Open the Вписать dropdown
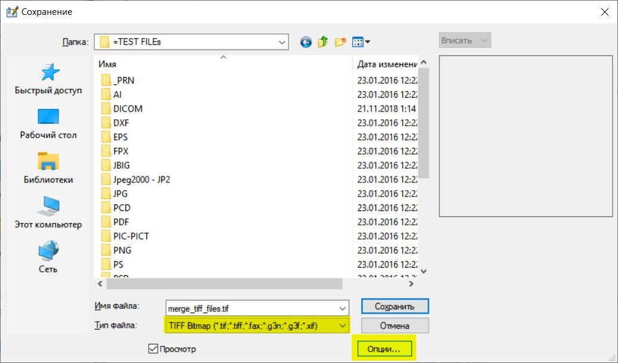 [465, 40]
